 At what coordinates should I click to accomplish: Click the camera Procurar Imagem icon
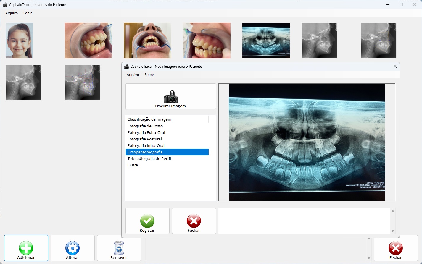tap(170, 97)
